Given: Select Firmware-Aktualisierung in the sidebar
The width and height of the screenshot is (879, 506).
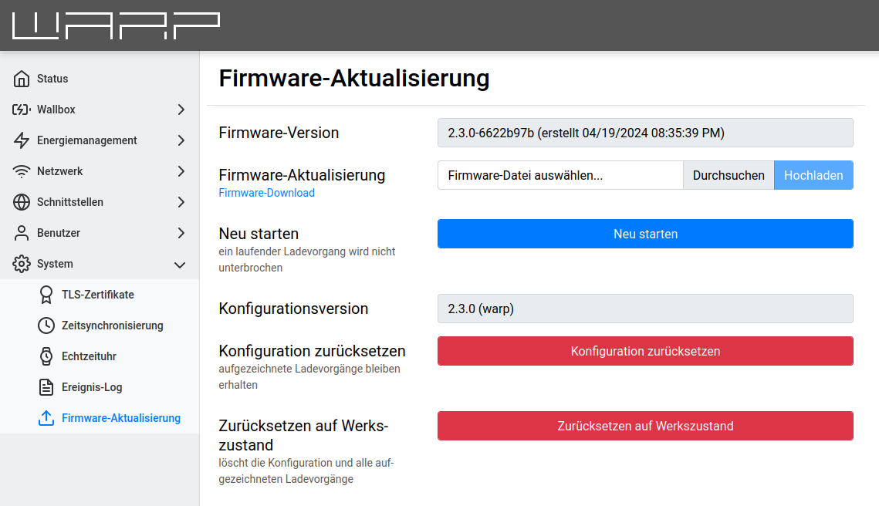Looking at the screenshot, I should tap(120, 418).
